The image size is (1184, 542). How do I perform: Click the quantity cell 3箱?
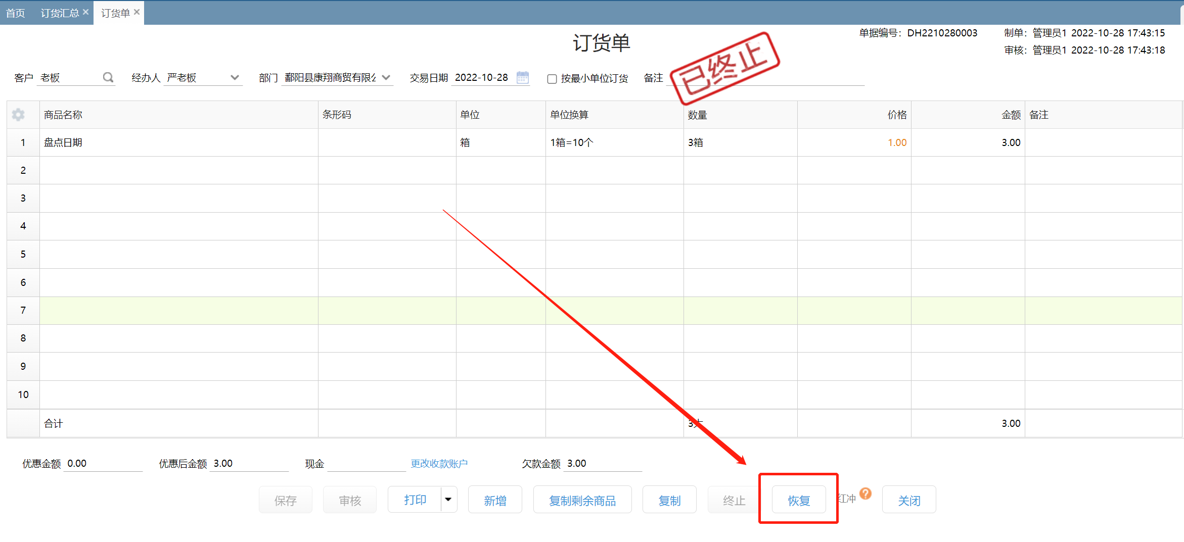coord(741,142)
